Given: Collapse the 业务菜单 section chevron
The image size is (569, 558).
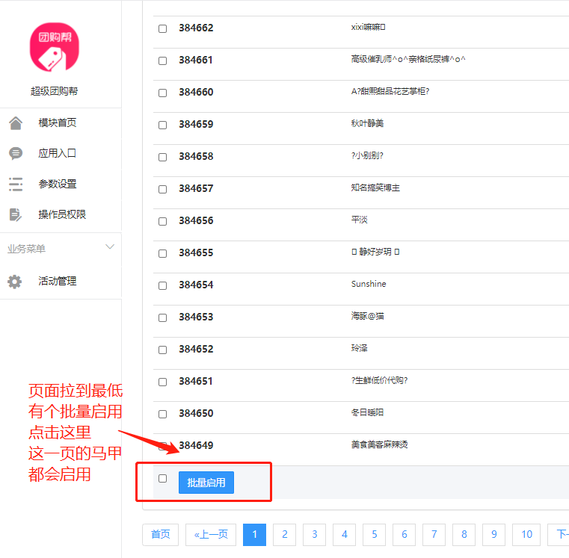Looking at the screenshot, I should click(110, 247).
